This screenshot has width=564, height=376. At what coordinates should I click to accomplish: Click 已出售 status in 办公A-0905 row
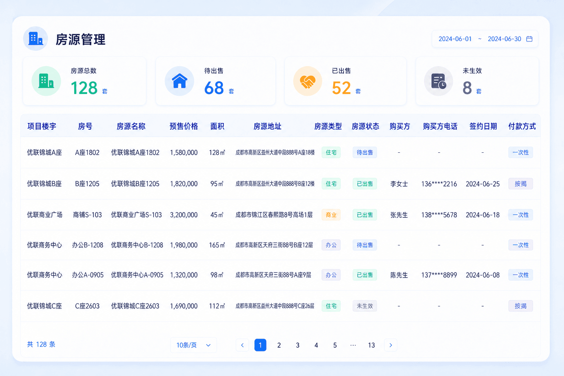pos(365,275)
